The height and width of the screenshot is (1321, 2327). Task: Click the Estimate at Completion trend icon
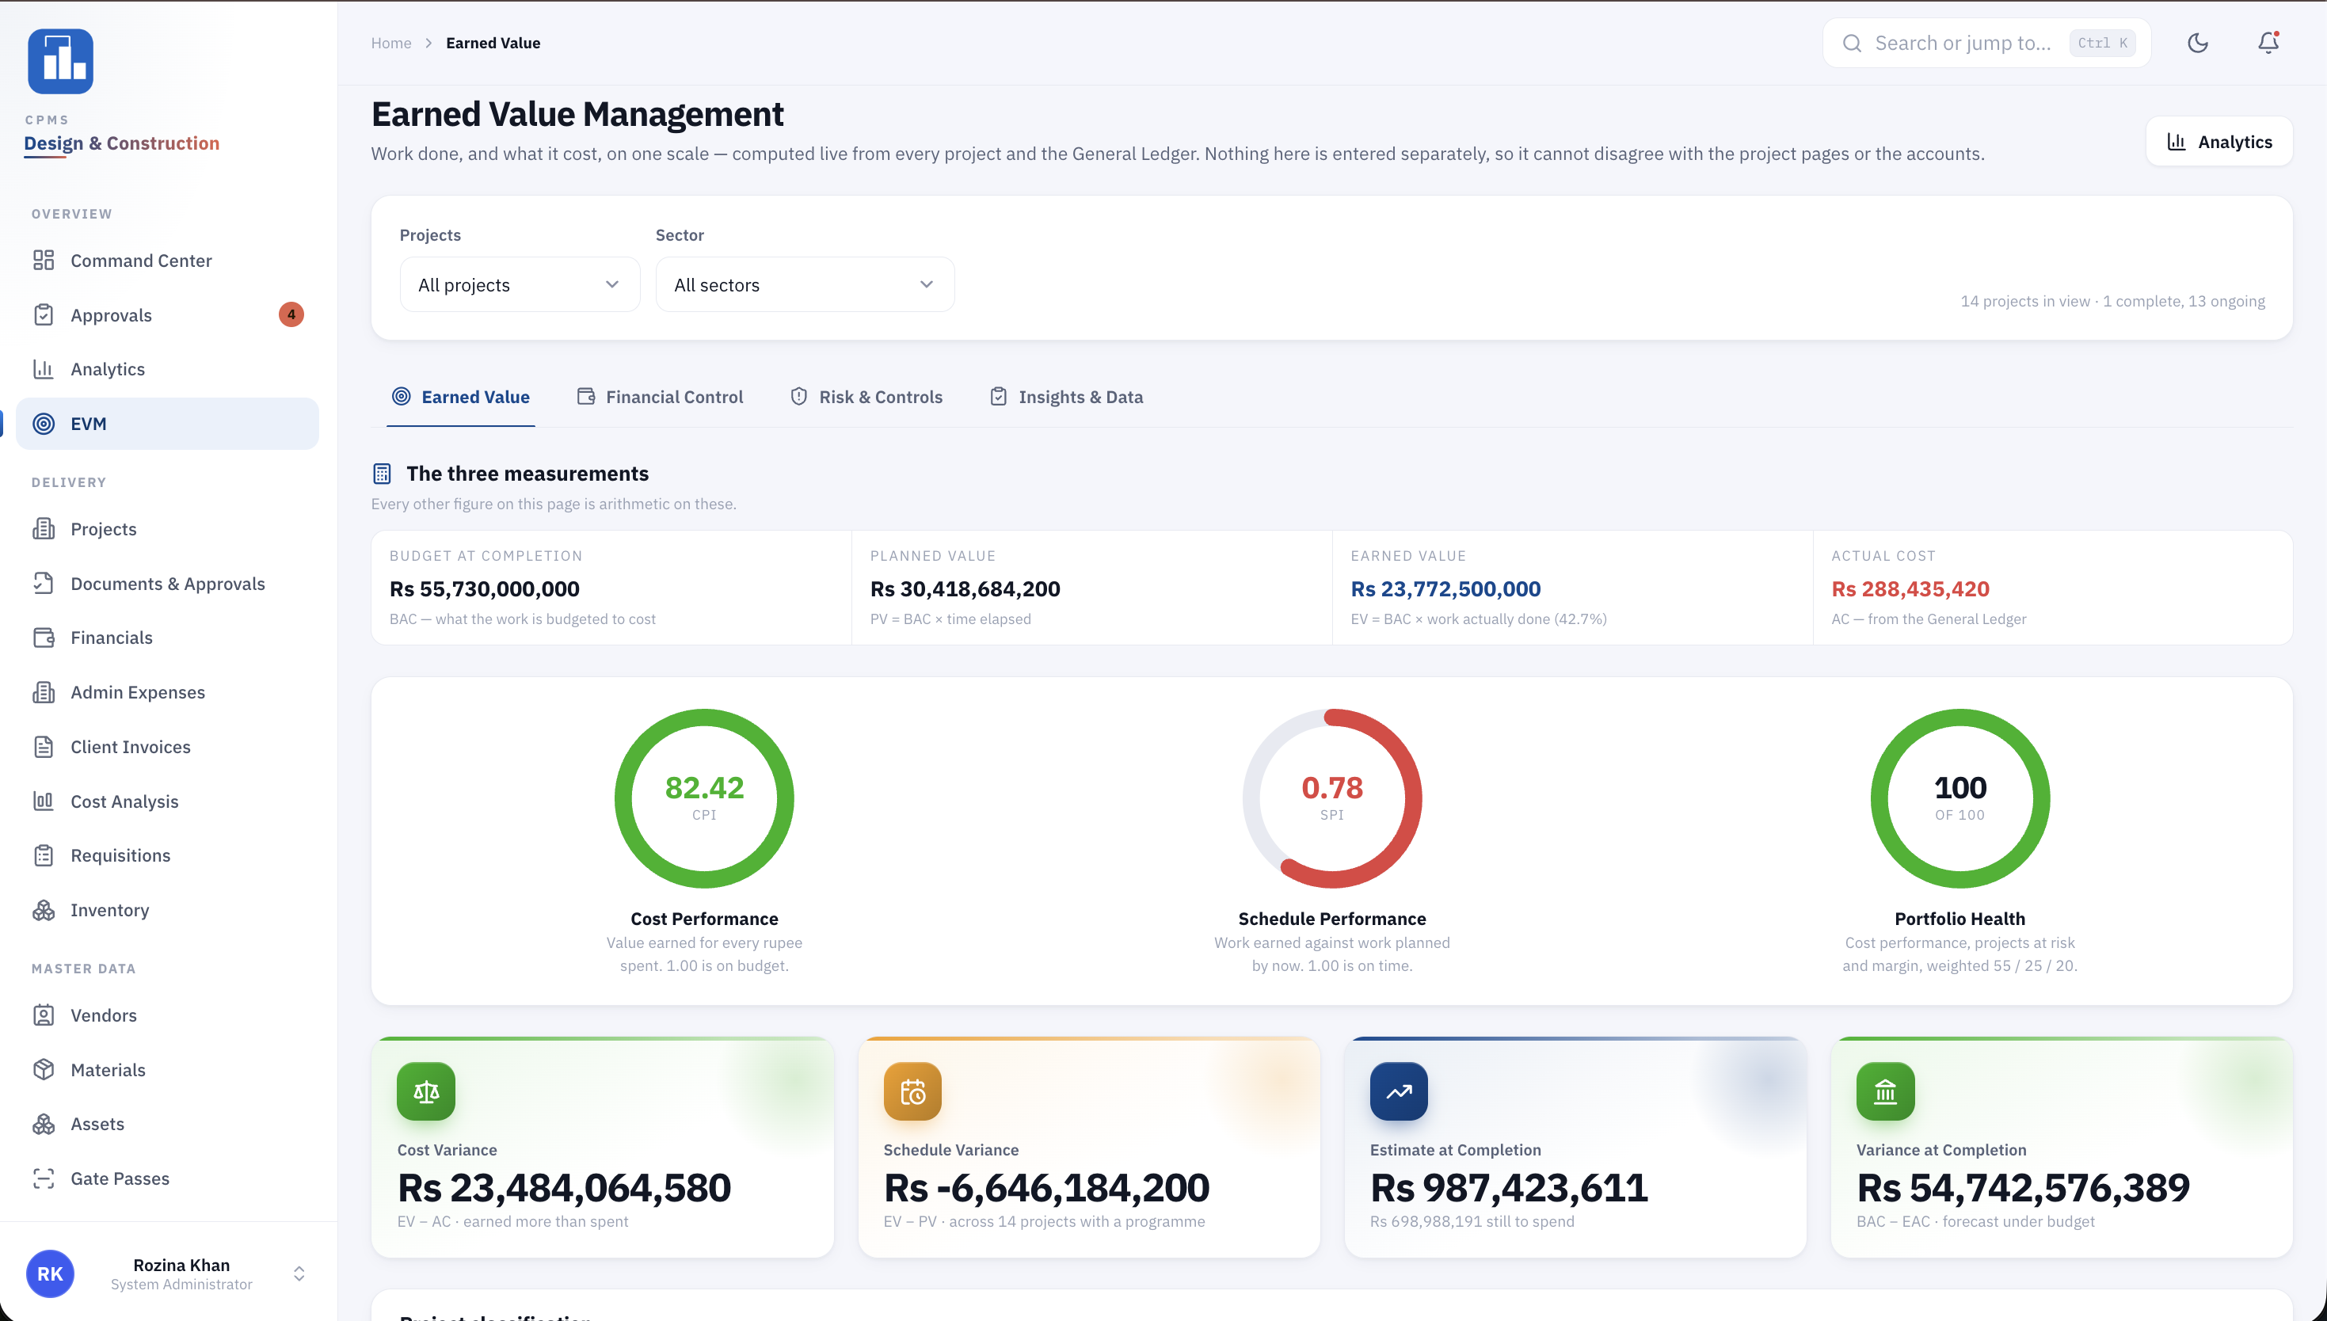pos(1399,1091)
